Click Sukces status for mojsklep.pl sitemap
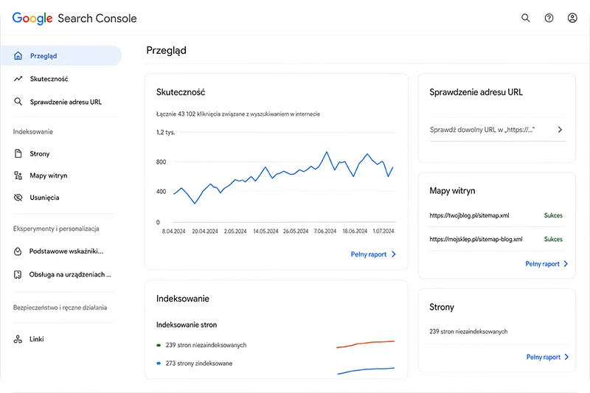590x393 pixels. coord(553,239)
